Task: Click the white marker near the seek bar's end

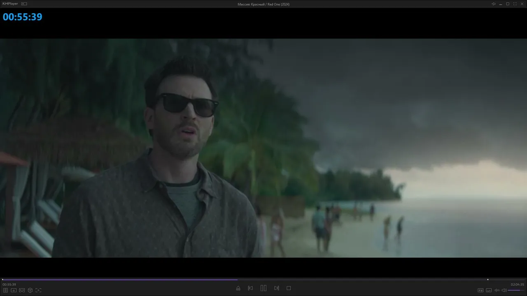Action: coord(488,280)
